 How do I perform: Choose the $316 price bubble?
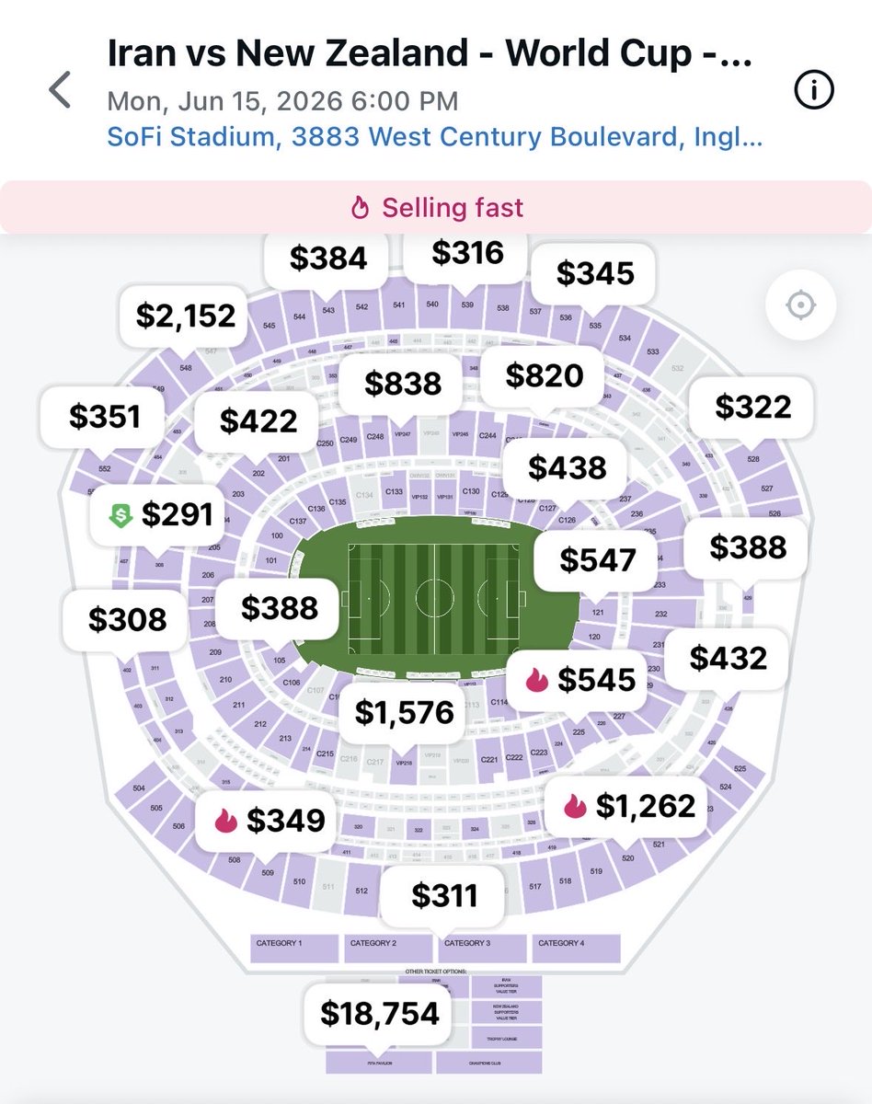[x=468, y=253]
